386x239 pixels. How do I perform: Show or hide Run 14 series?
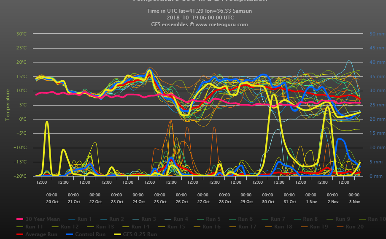click(136, 227)
